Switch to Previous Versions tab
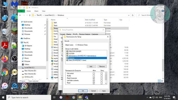178x100 pixels. click(85, 34)
